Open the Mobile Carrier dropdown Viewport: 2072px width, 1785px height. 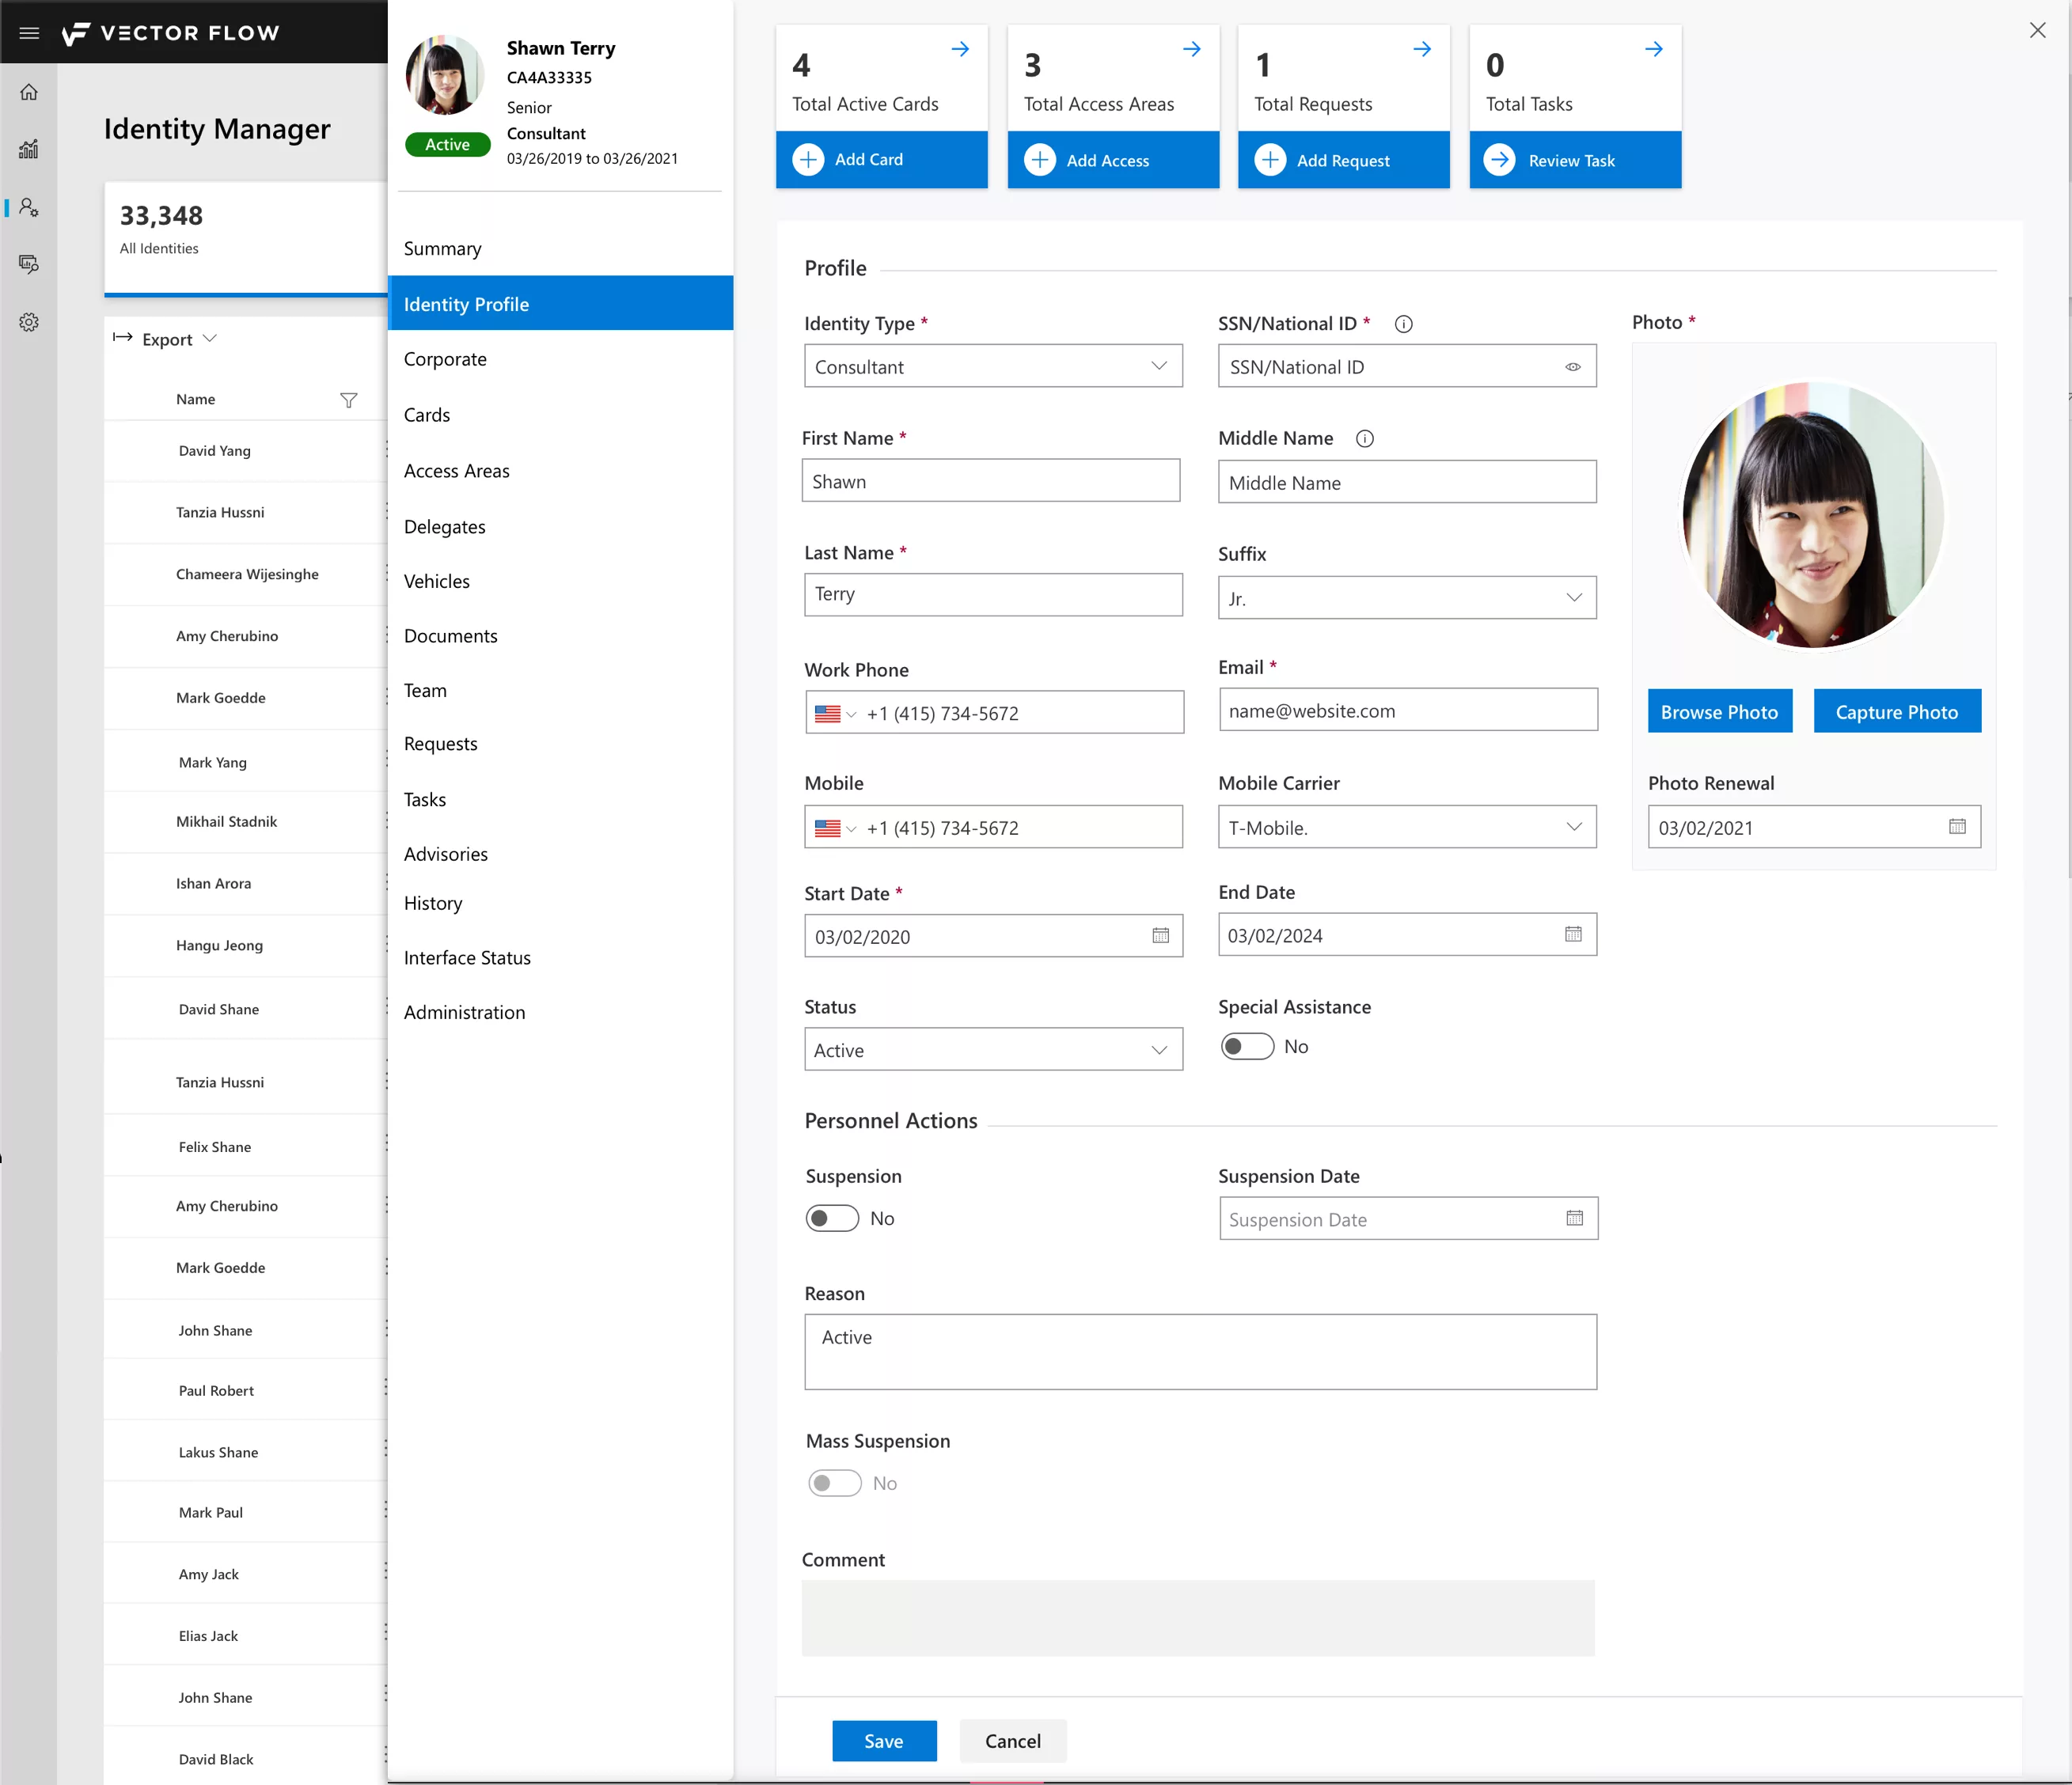tap(1407, 827)
